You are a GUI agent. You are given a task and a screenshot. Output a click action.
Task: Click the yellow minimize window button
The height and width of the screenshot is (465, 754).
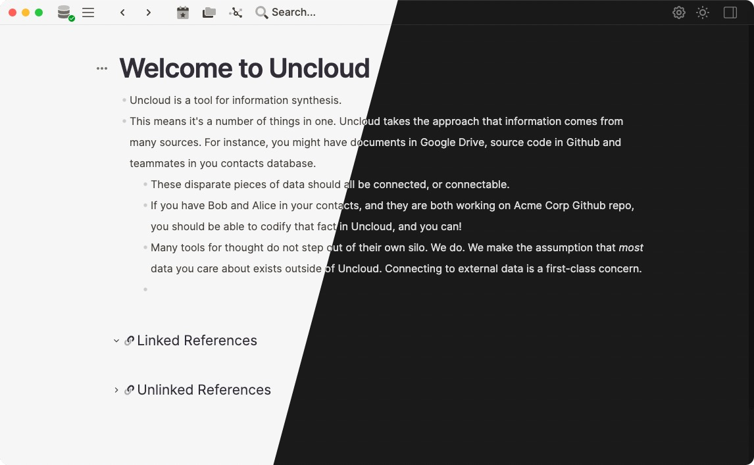click(x=26, y=12)
